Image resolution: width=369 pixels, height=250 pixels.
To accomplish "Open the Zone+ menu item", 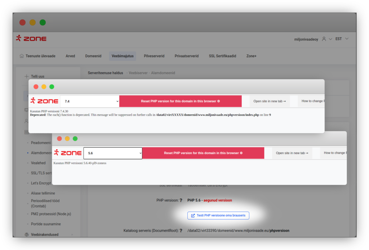I will tap(251, 56).
